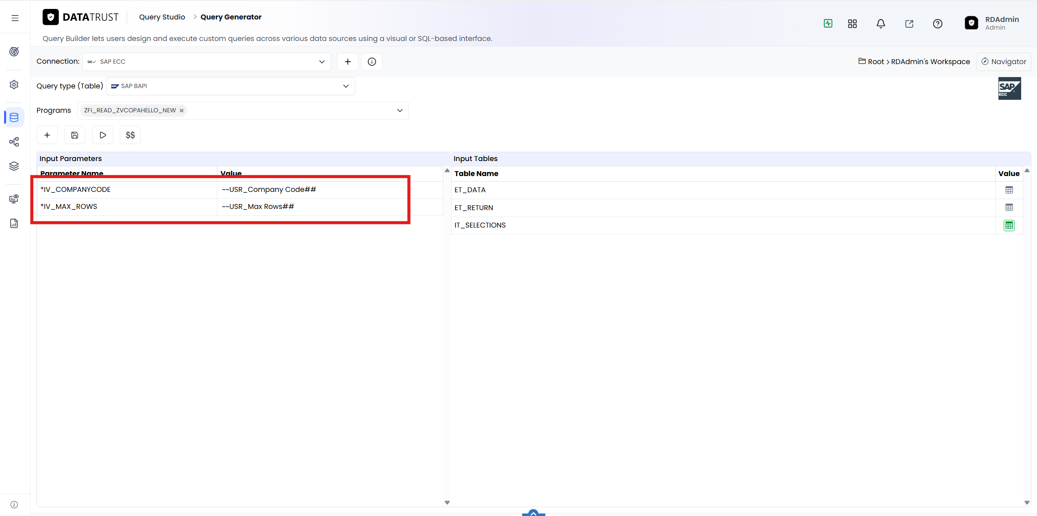Image resolution: width=1037 pixels, height=516 pixels.
Task: Open the apps grid icon in header
Action: [x=852, y=24]
